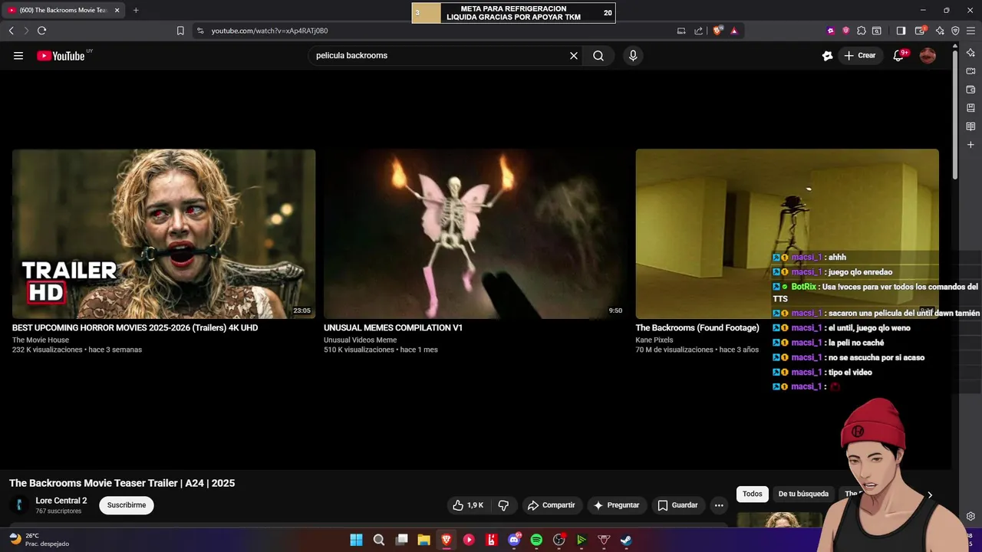Viewport: 982px width, 552px height.
Task: Go back to previous page
Action: click(11, 31)
